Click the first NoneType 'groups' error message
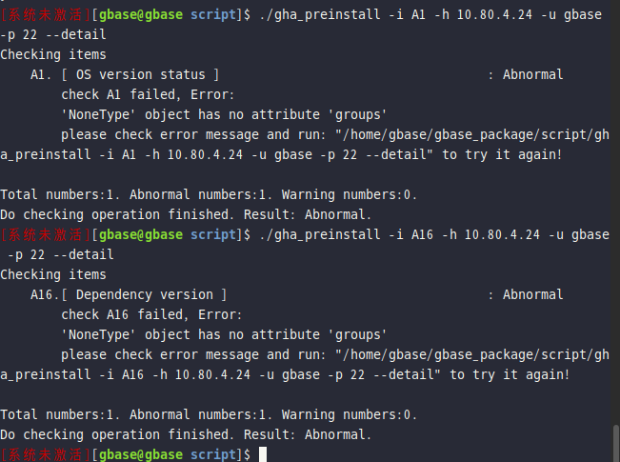 click(224, 114)
